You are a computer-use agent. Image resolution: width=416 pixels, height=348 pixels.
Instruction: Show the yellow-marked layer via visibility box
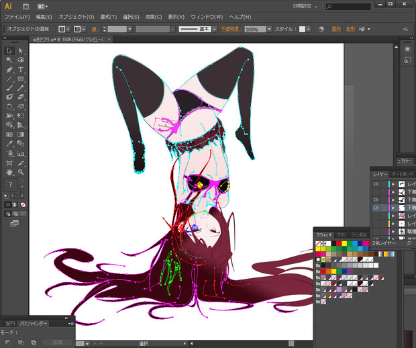pyautogui.click(x=376, y=224)
